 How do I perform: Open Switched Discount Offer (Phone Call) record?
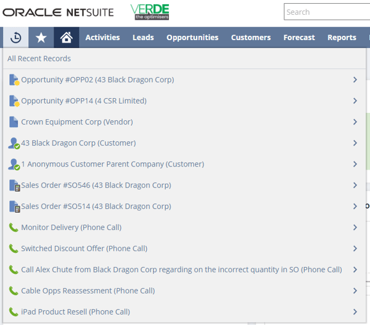[84, 249]
